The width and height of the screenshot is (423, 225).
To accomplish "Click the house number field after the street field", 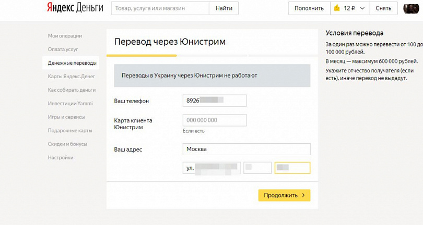I will pos(257,168).
